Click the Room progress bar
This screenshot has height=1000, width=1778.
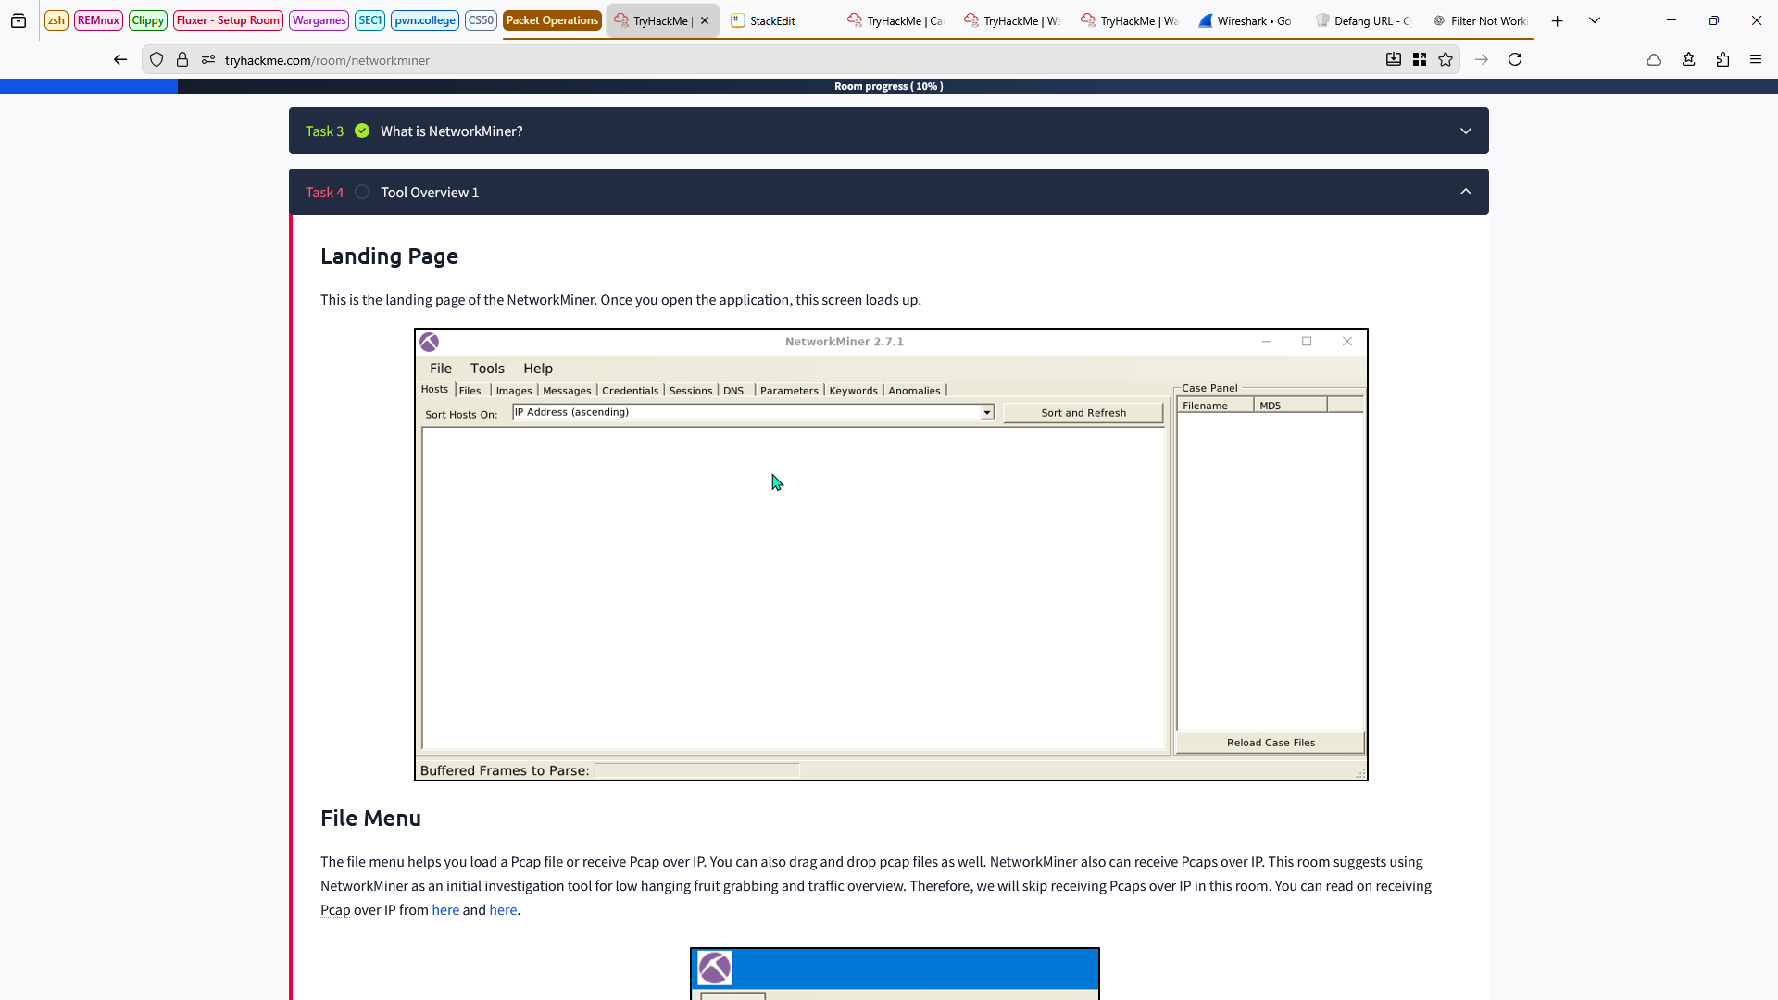coord(888,86)
